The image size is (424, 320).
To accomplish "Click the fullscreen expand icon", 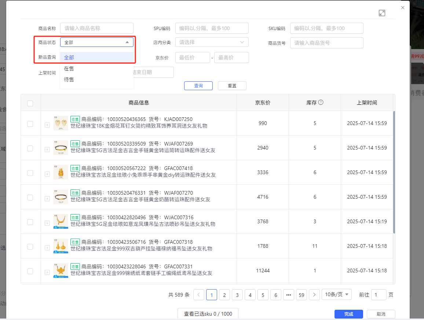I will point(382,13).
